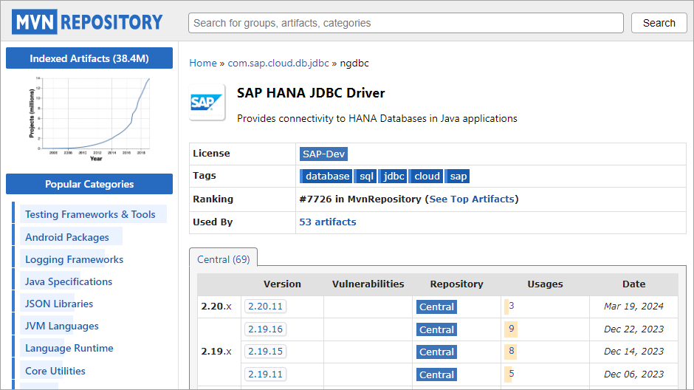Click the Date column header
This screenshot has width=694, height=390.
pos(633,284)
